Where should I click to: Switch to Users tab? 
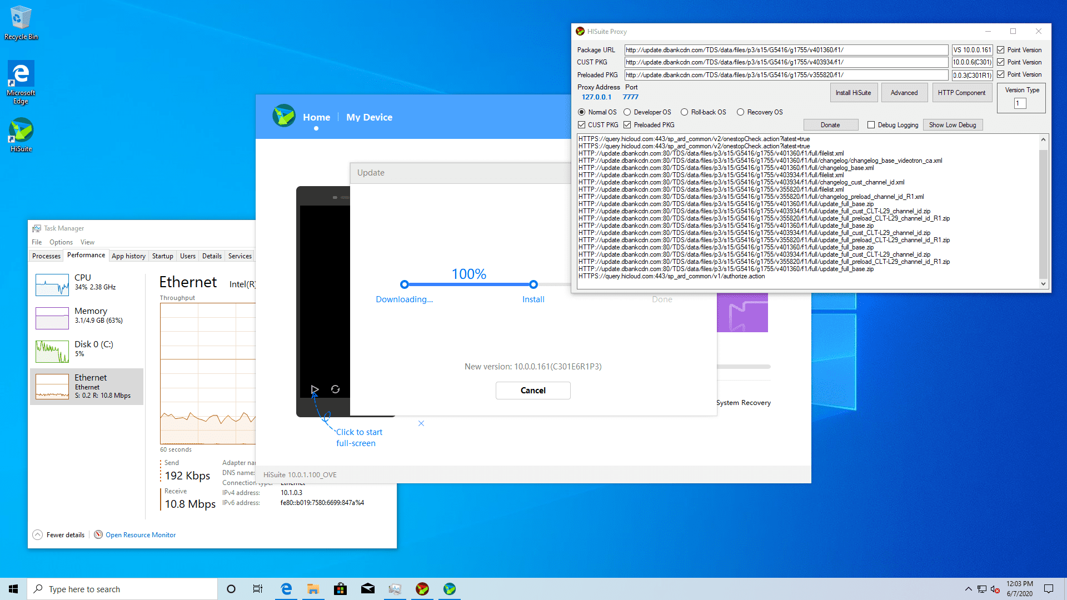pyautogui.click(x=187, y=256)
